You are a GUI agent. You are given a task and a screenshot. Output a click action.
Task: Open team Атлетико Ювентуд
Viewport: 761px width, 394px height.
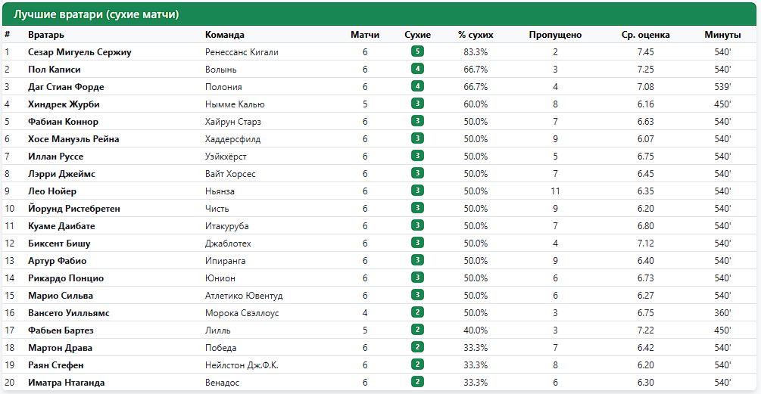244,296
